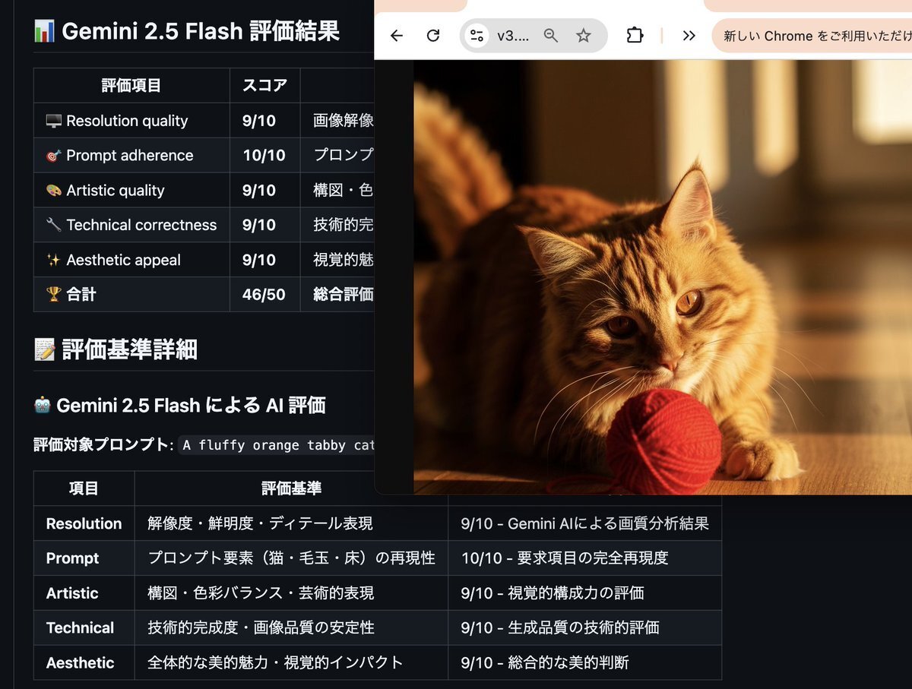Click the 評価対象プロンプト label
This screenshot has height=689, width=912.
click(x=105, y=446)
